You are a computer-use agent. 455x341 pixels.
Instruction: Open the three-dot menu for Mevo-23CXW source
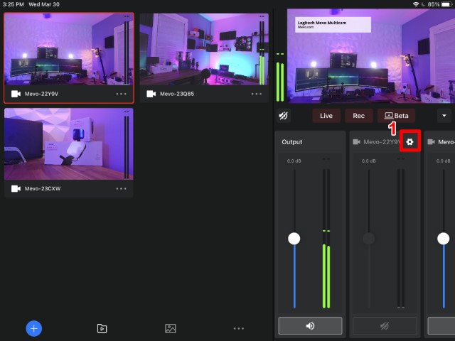[x=121, y=189]
